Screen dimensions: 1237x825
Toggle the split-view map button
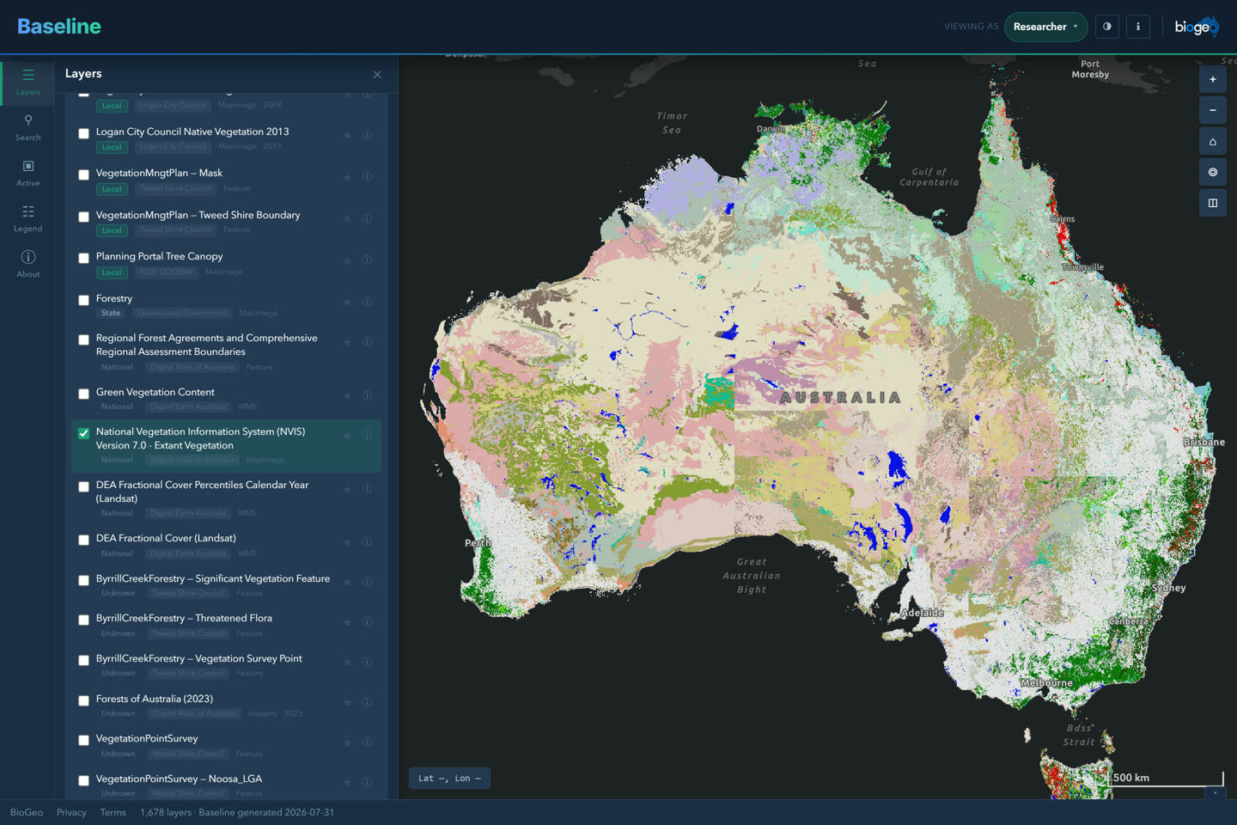tap(1212, 203)
